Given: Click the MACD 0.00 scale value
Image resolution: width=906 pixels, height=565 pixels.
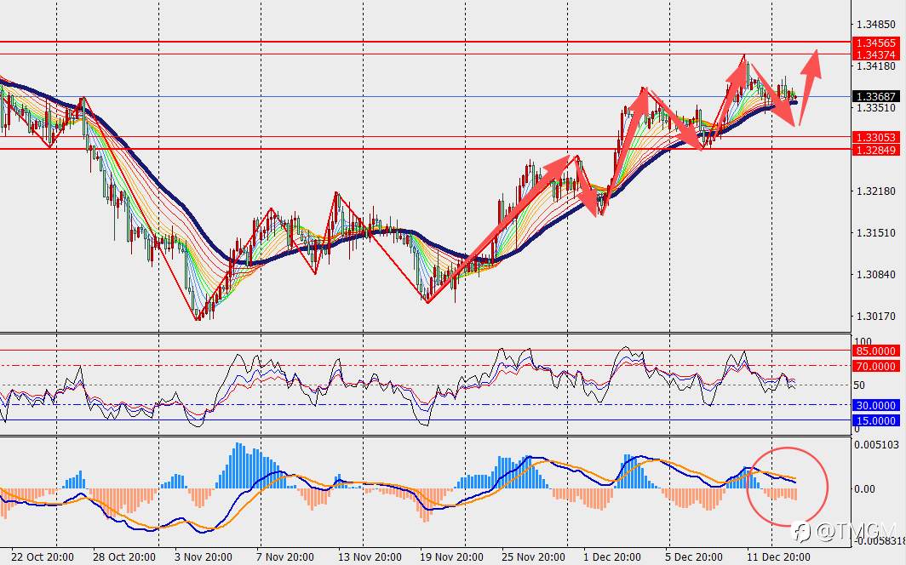Looking at the screenshot, I should click(864, 488).
